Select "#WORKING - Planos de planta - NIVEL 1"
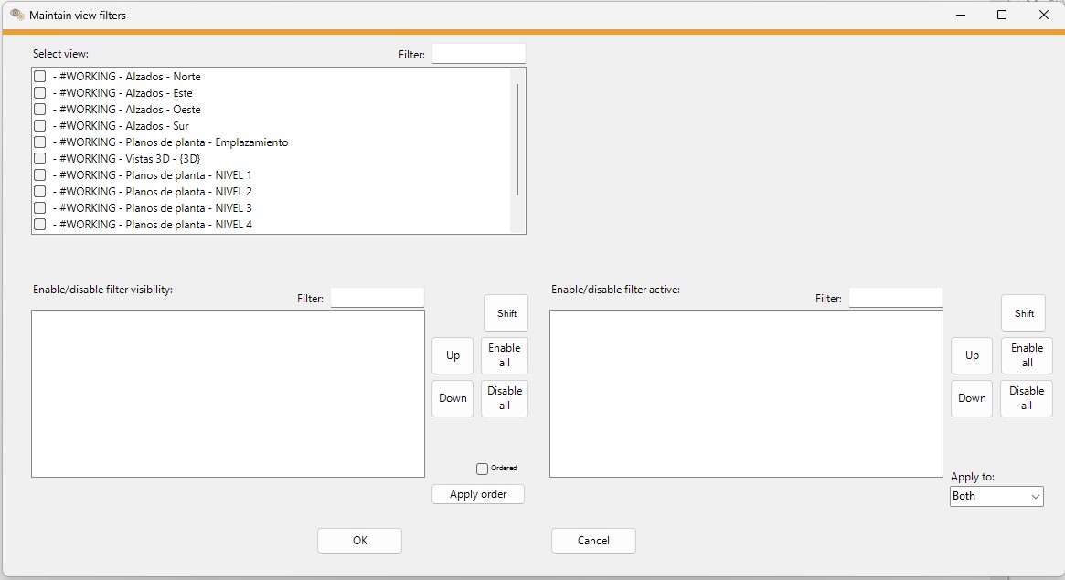 point(38,174)
